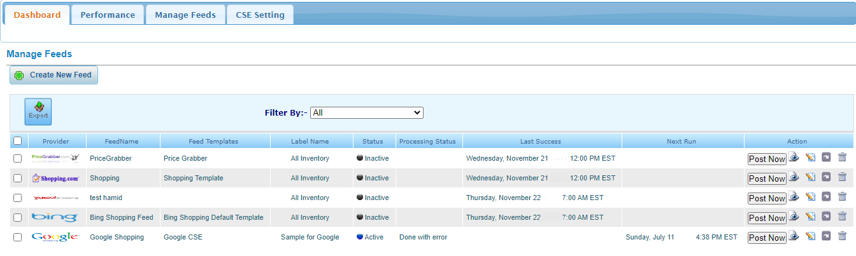Image resolution: width=856 pixels, height=256 pixels.
Task: View the test hamid feed (eye icon)
Action: [794, 197]
